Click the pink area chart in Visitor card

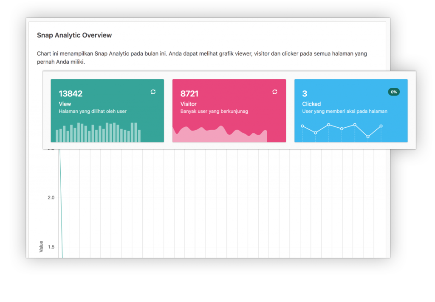click(x=219, y=135)
